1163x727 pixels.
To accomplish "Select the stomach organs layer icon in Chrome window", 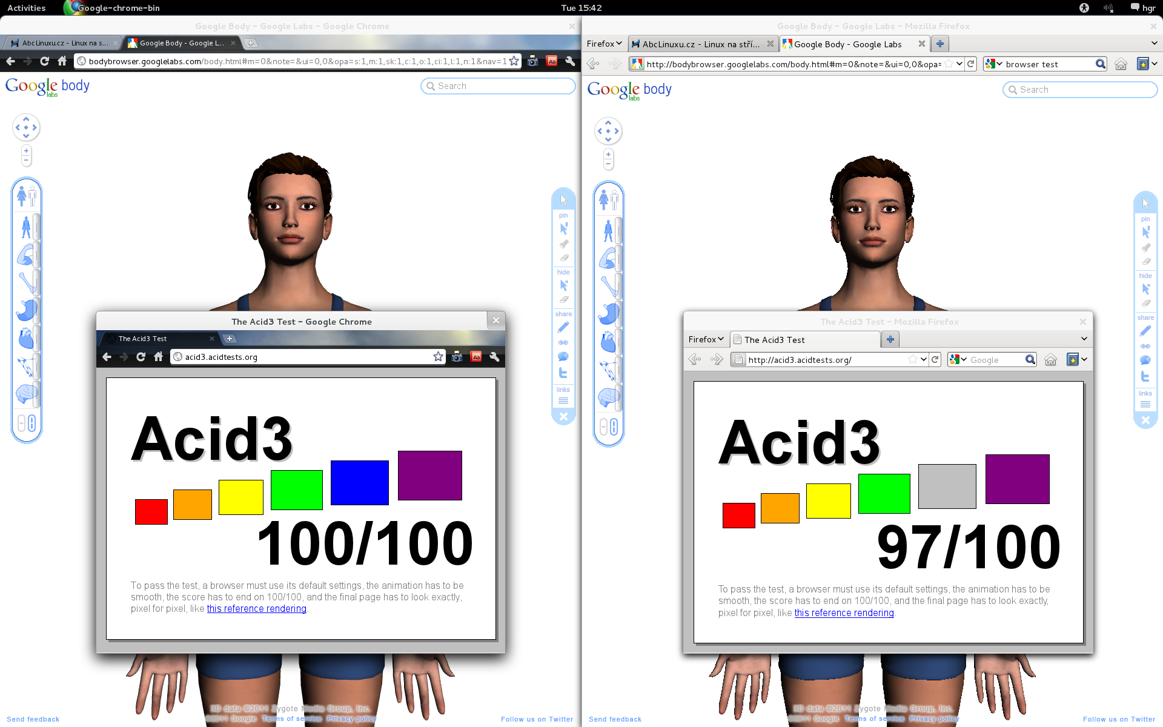I will (25, 310).
